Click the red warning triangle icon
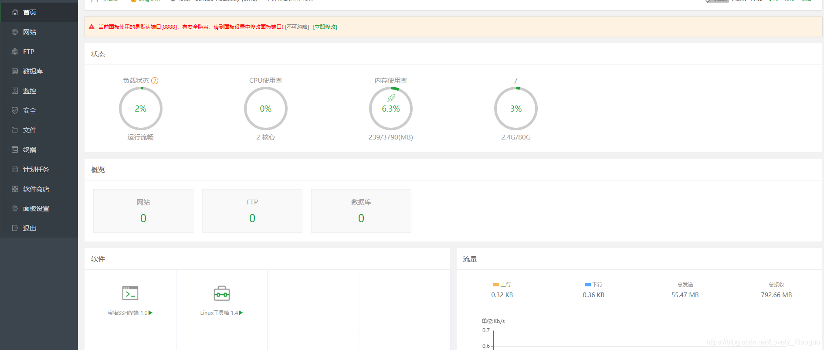This screenshot has height=350, width=824. pos(92,27)
